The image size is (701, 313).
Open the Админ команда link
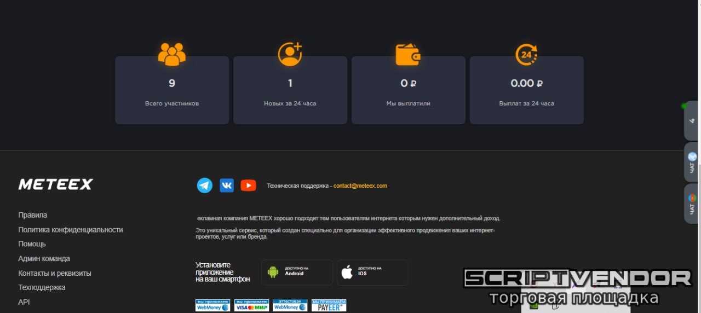click(x=44, y=258)
